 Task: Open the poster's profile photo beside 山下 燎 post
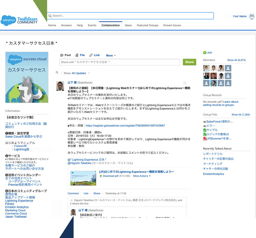pos(60,86)
